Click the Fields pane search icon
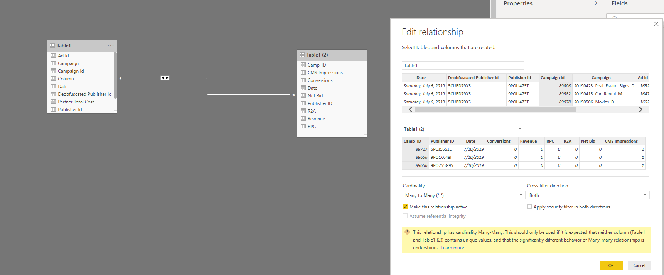The image size is (664, 275). point(615,18)
